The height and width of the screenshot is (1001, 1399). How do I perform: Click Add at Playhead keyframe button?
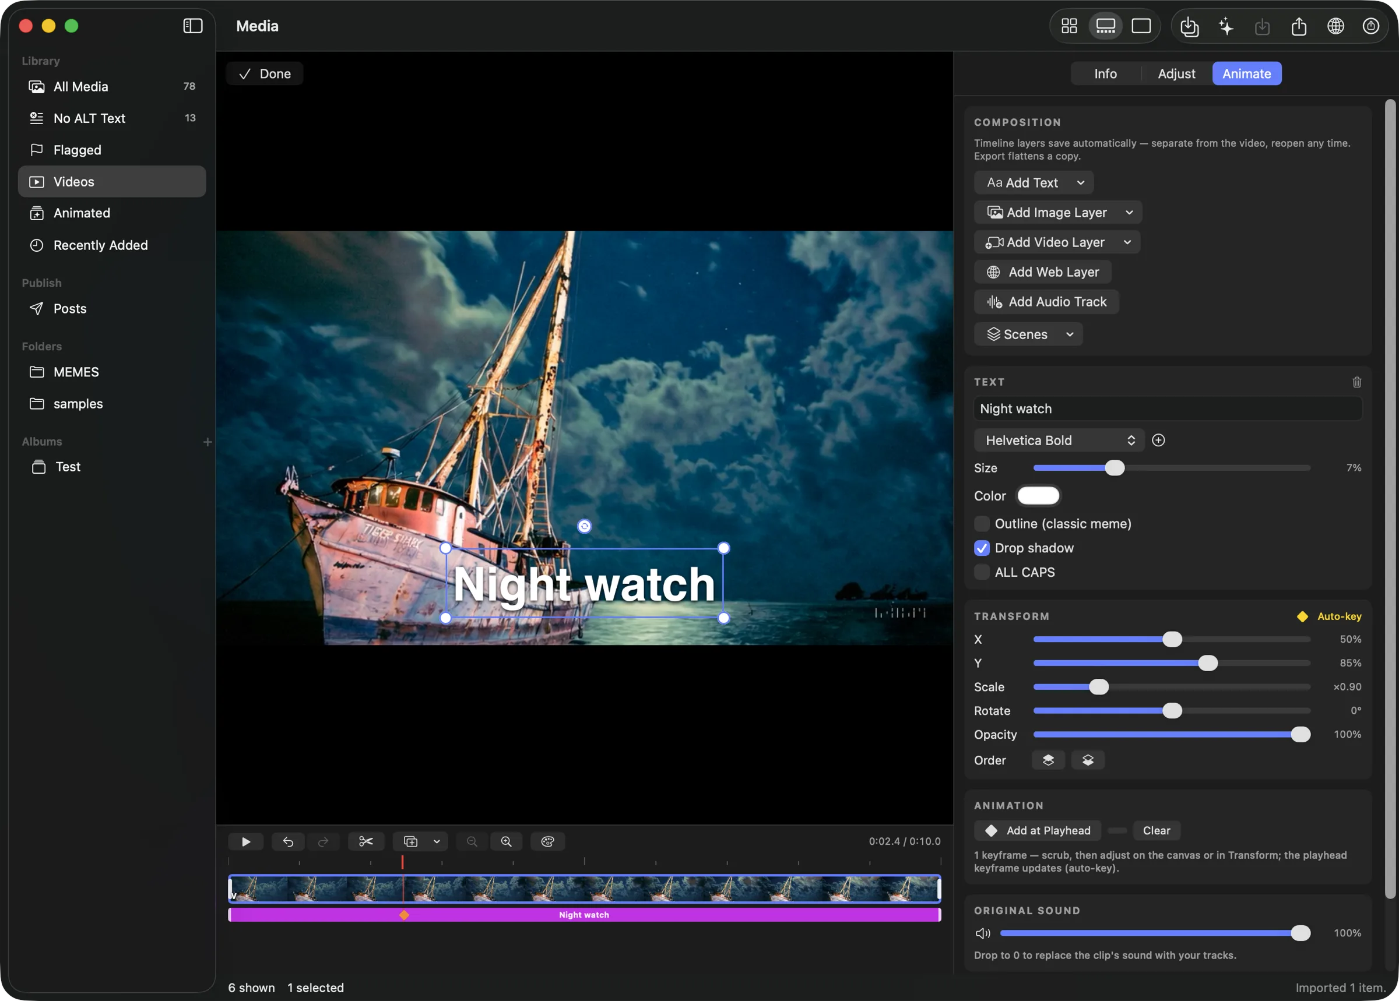pyautogui.click(x=1039, y=830)
